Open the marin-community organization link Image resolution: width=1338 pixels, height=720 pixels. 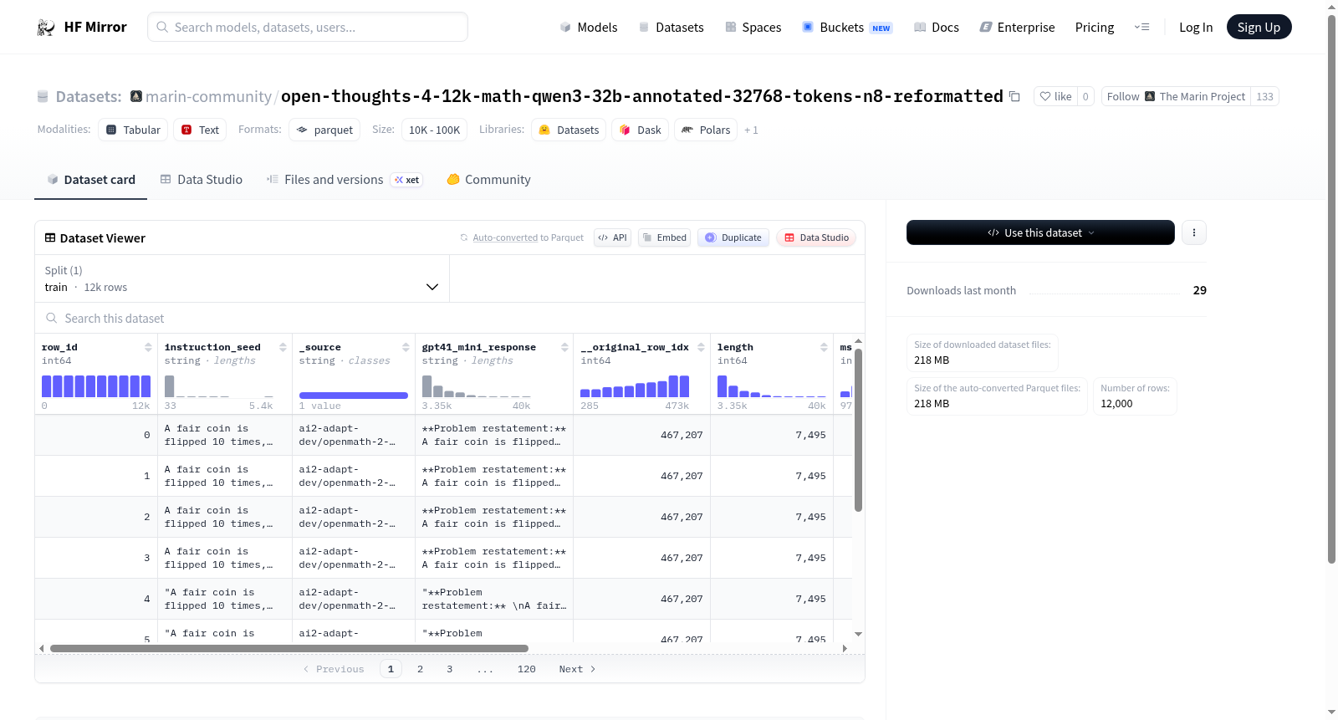coord(208,96)
